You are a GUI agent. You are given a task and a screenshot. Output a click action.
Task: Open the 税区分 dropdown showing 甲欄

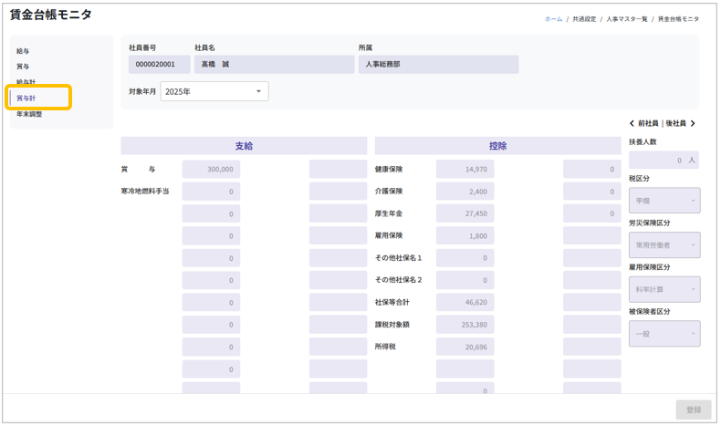(x=664, y=201)
